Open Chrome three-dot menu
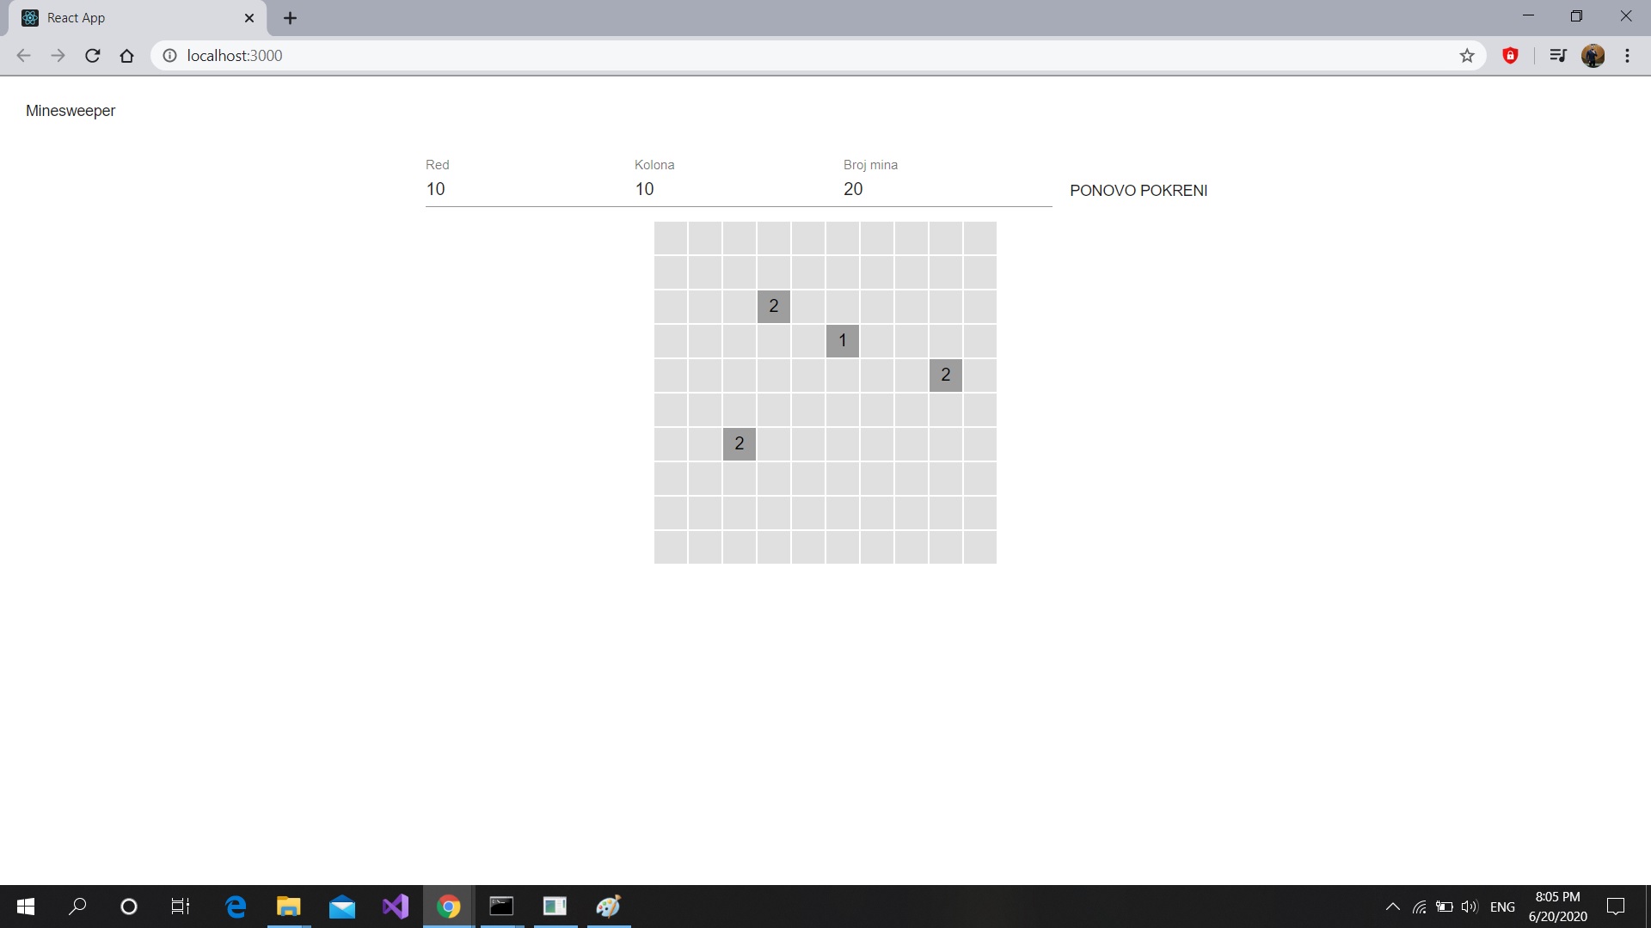Viewport: 1651px width, 928px height. (x=1627, y=56)
